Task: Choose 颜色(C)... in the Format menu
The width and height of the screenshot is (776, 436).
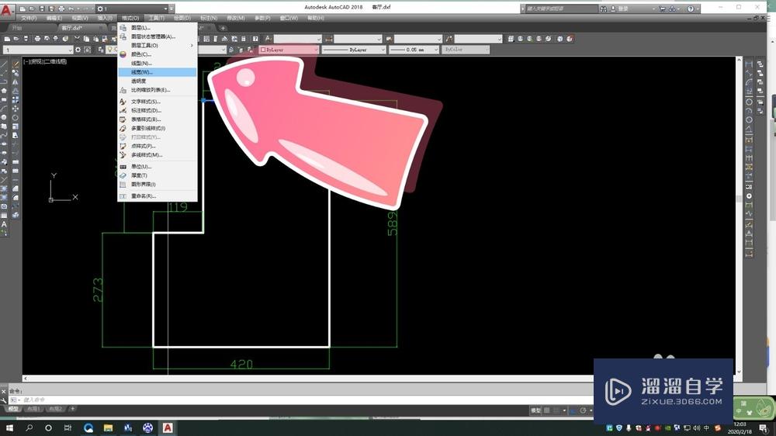Action: pyautogui.click(x=157, y=54)
